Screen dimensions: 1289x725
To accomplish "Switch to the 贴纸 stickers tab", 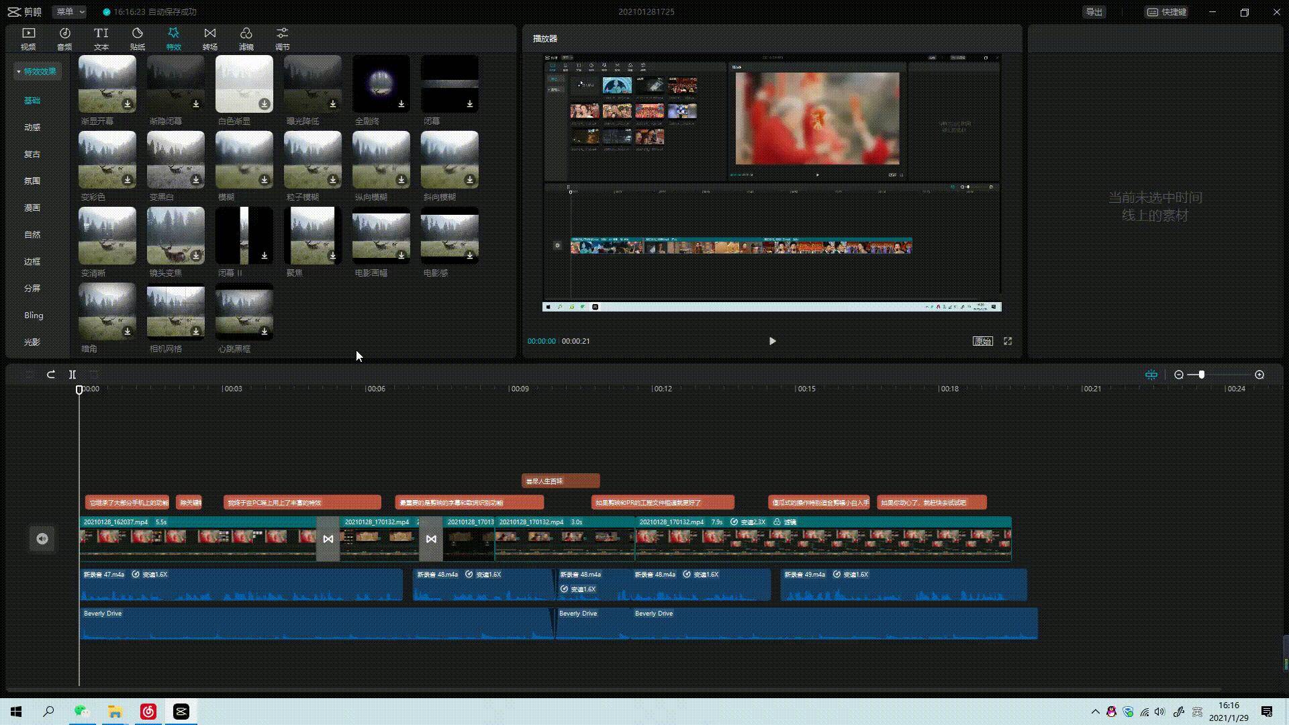I will click(137, 38).
